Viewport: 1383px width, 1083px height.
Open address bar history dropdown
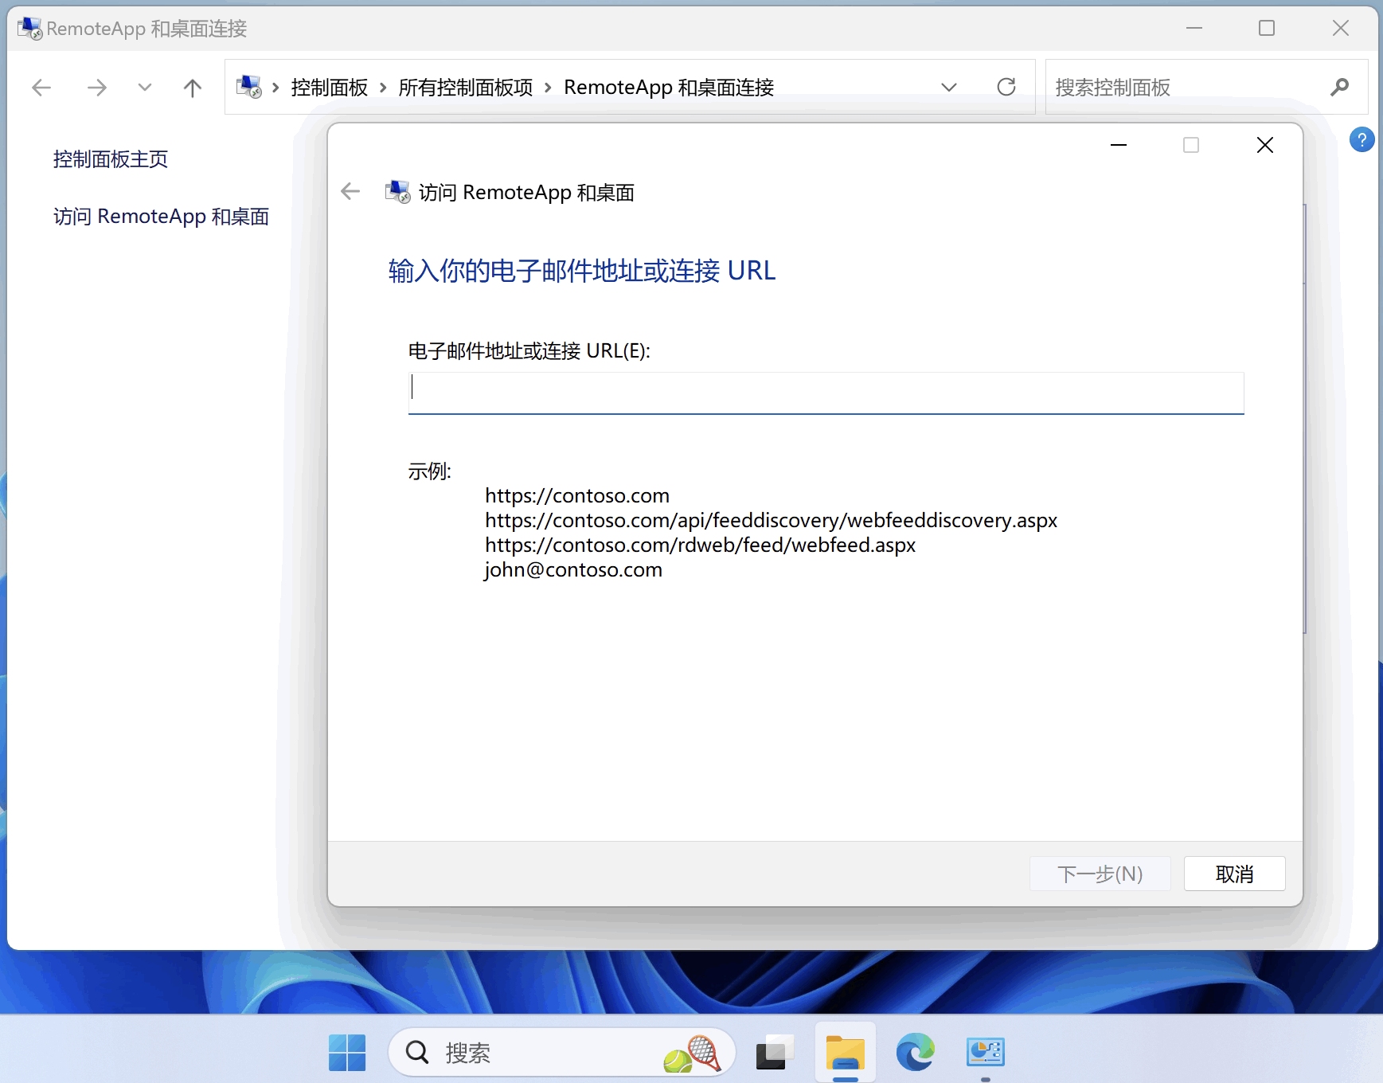point(948,88)
